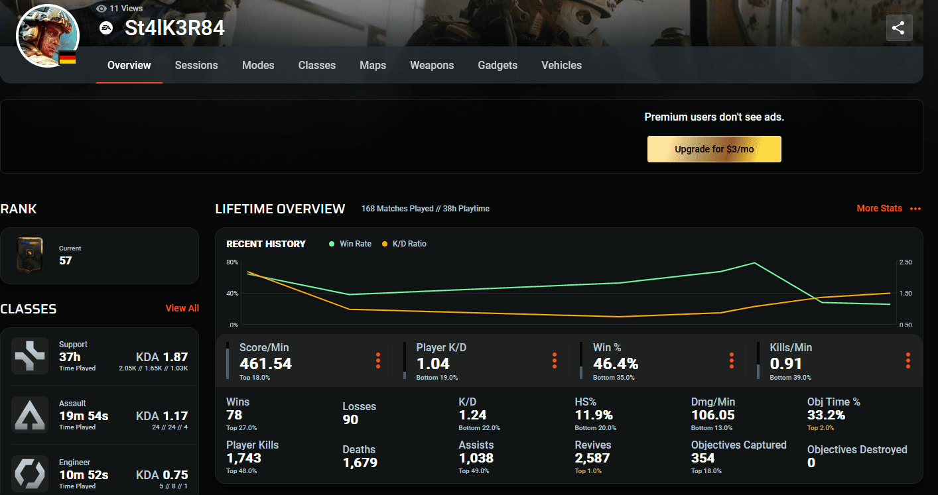The width and height of the screenshot is (938, 495).
Task: Toggle the Win Rate legend series
Action: point(350,244)
